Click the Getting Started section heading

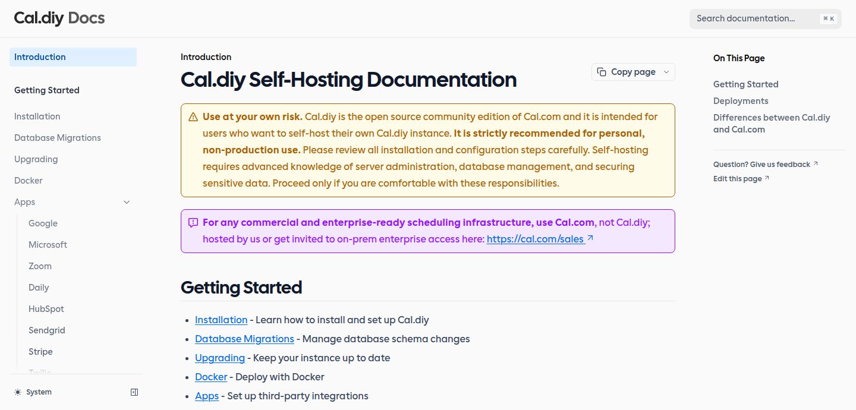[x=241, y=288]
